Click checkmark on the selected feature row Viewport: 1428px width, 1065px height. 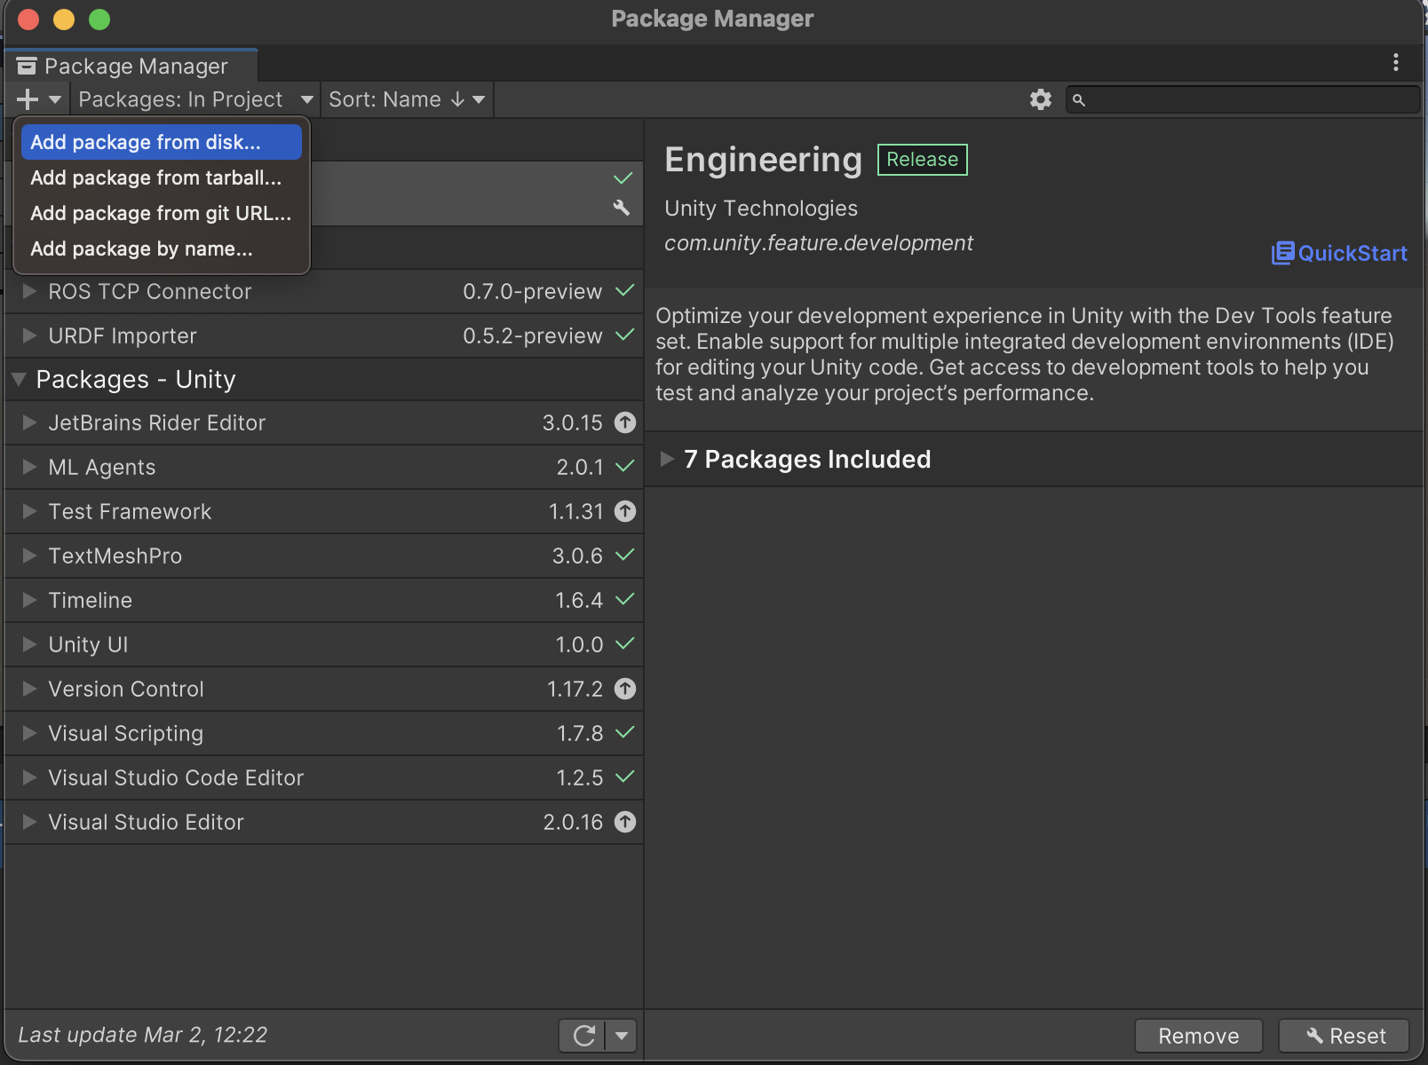(x=623, y=178)
